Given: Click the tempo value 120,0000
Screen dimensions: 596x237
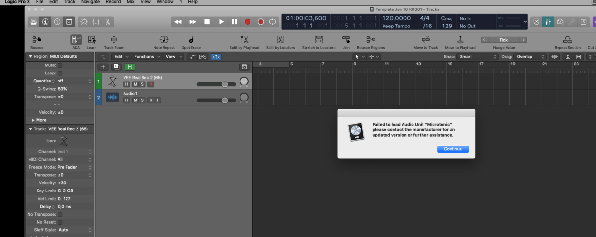Looking at the screenshot, I should pyautogui.click(x=397, y=18).
